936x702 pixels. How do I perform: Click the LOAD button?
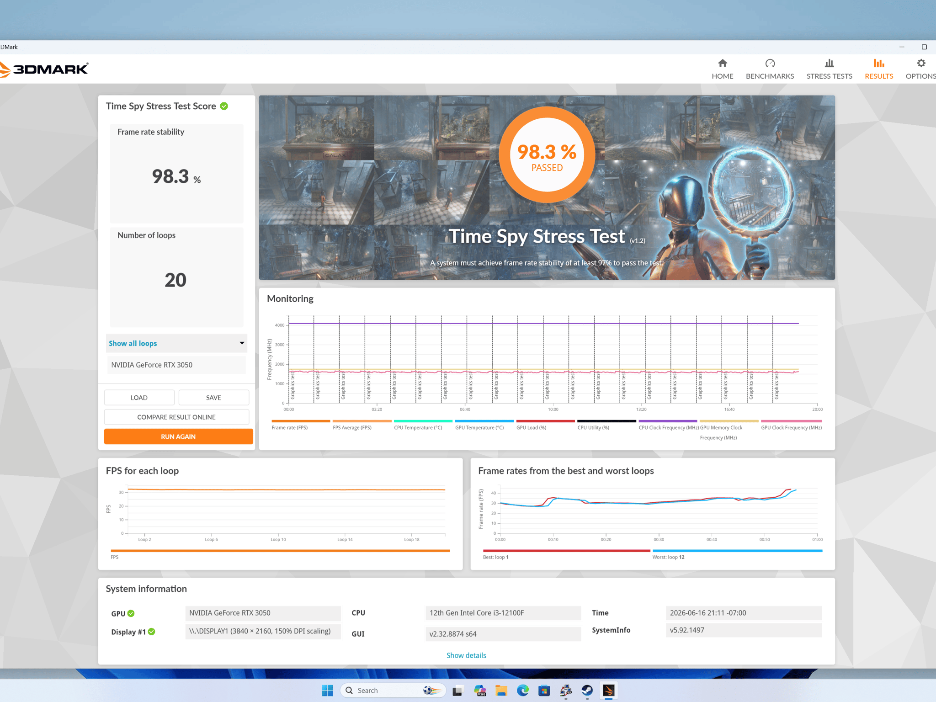click(139, 398)
